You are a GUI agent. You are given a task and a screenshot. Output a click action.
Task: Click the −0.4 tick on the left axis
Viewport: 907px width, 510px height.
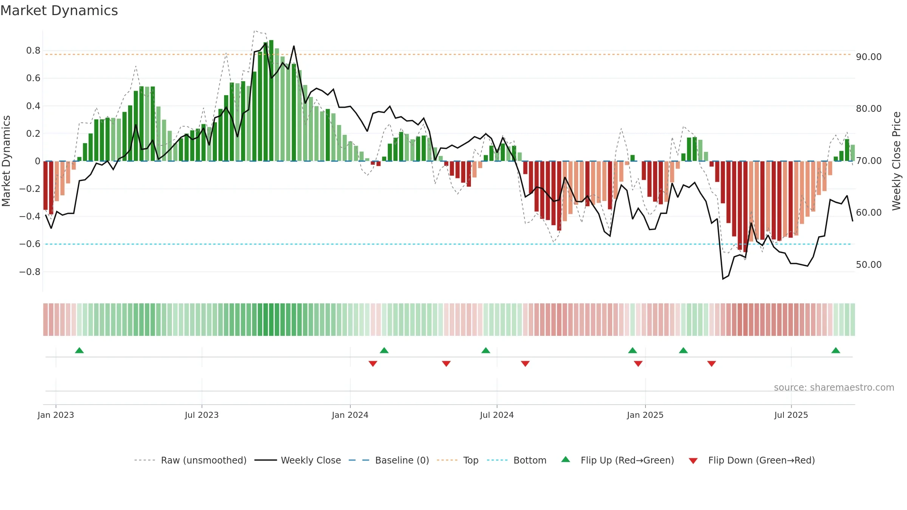pos(29,216)
